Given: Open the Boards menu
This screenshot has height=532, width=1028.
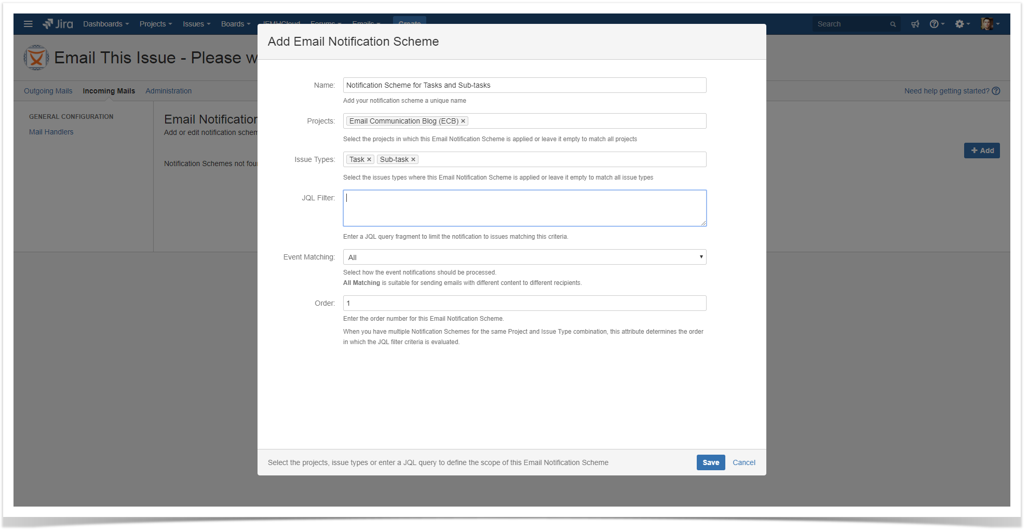Looking at the screenshot, I should click(x=236, y=24).
